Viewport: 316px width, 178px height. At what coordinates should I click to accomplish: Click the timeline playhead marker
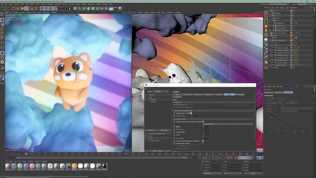click(26, 154)
